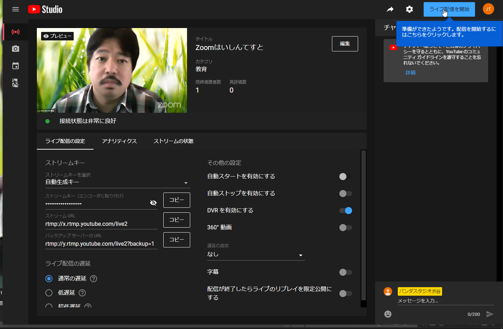Click the help icon beside 通常の遅延

(94, 279)
